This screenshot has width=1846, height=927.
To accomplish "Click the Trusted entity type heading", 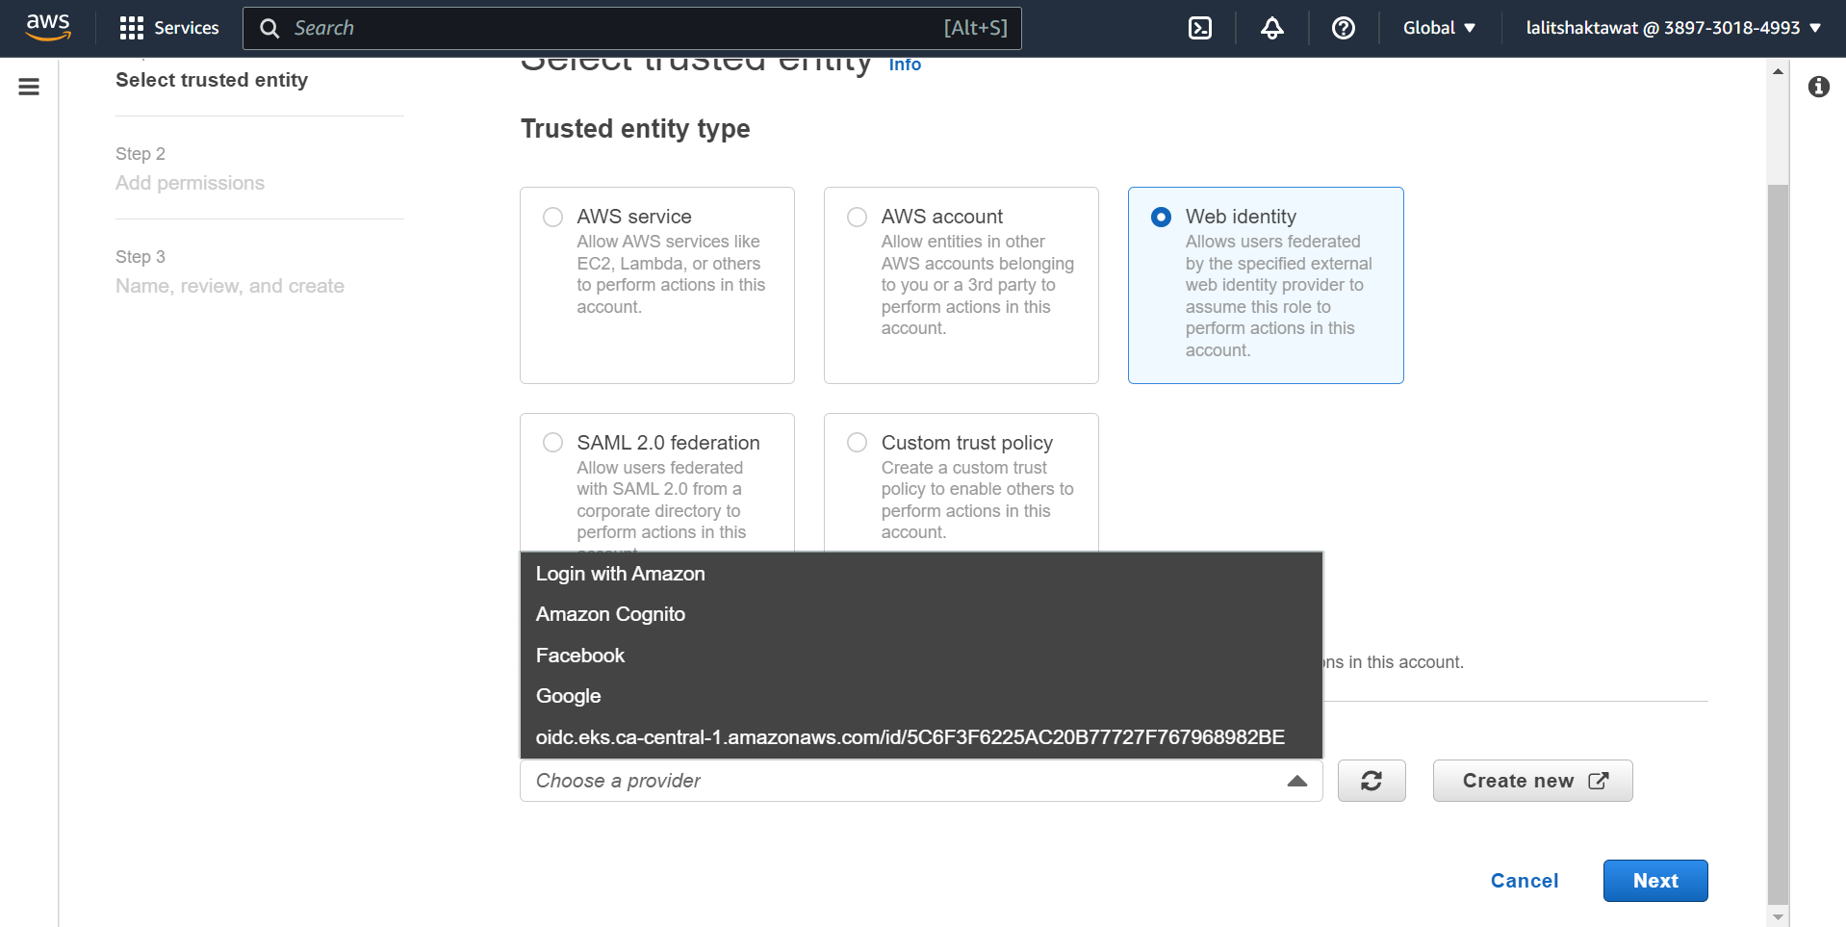I will tap(635, 129).
